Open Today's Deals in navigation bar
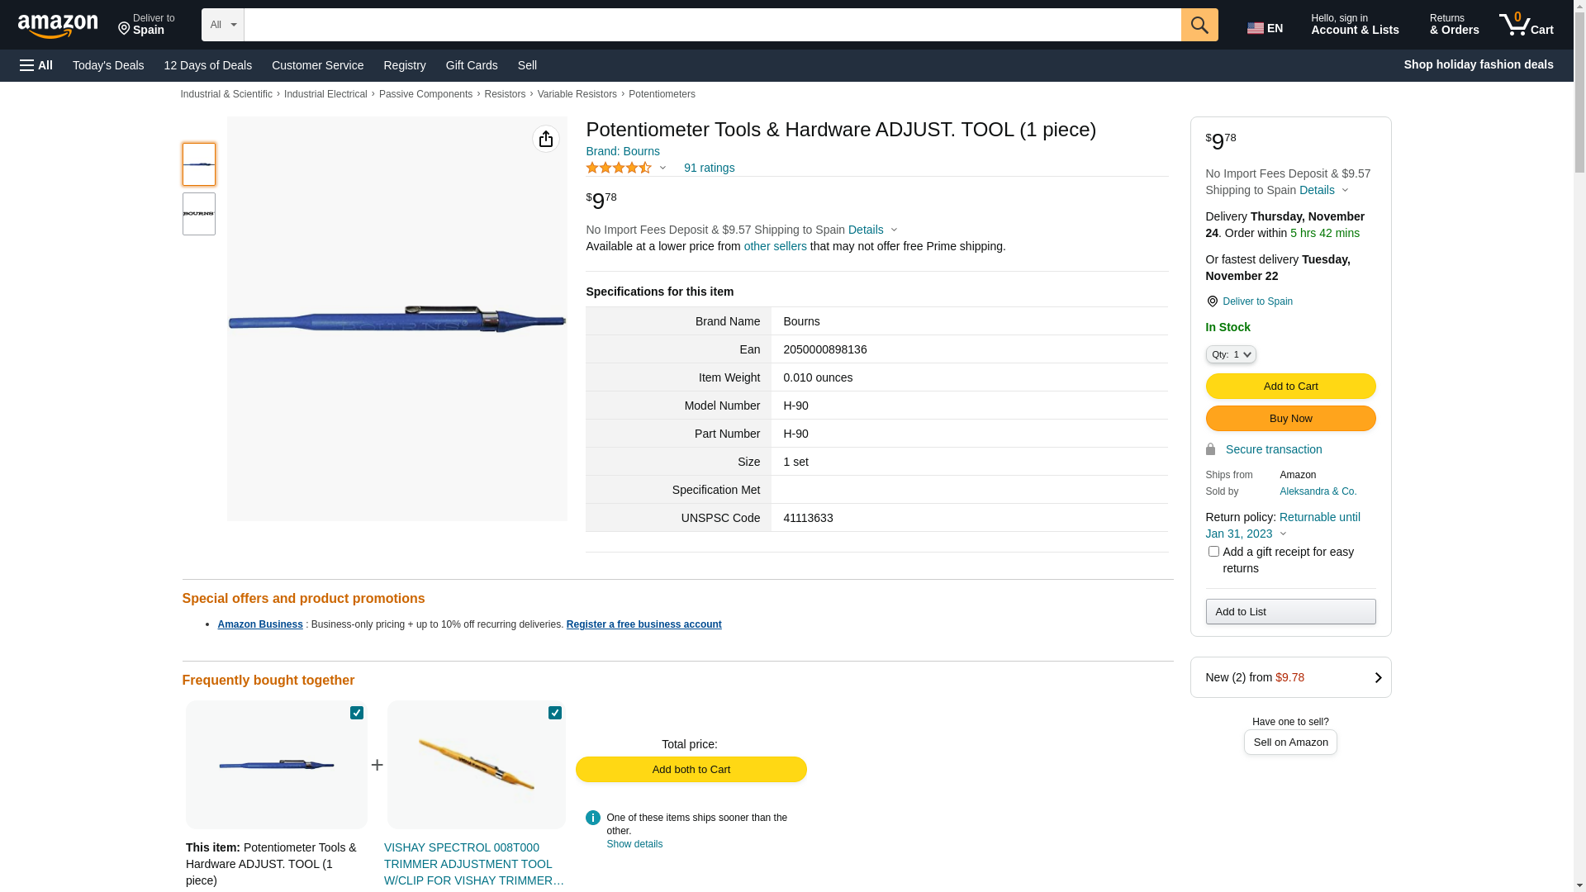 [108, 65]
